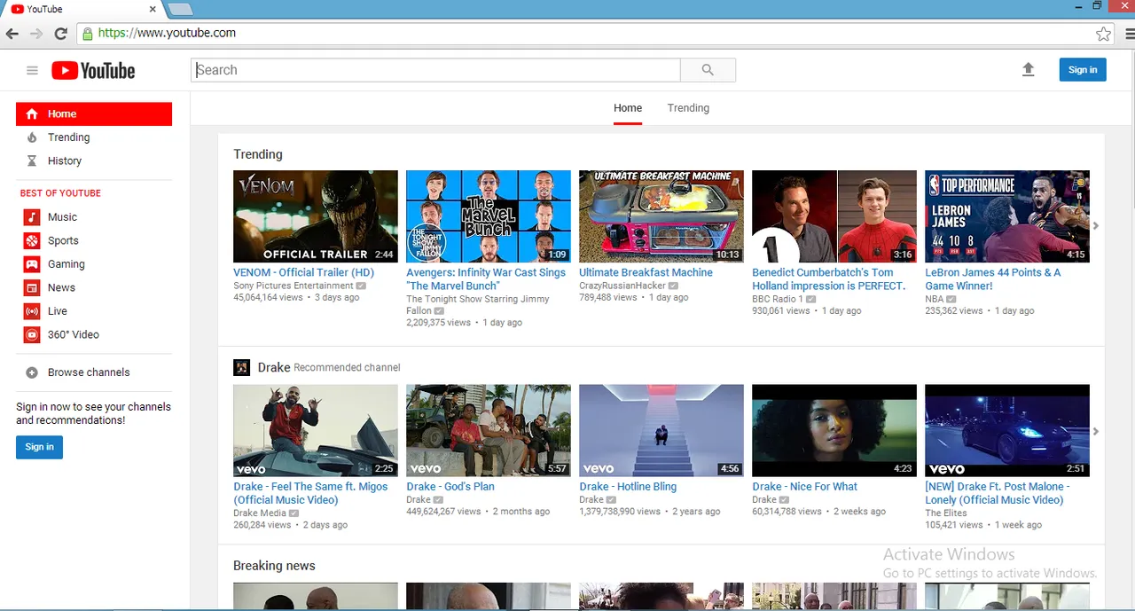Play the LeBron James Top Performance thumbnail
The image size is (1135, 611).
1007,216
